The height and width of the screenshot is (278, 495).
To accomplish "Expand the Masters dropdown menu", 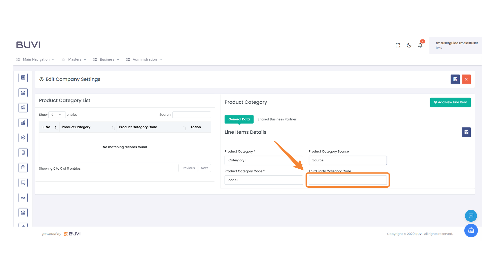I will (74, 59).
